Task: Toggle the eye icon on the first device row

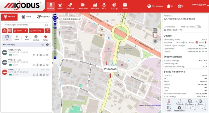Action: click(x=47, y=55)
